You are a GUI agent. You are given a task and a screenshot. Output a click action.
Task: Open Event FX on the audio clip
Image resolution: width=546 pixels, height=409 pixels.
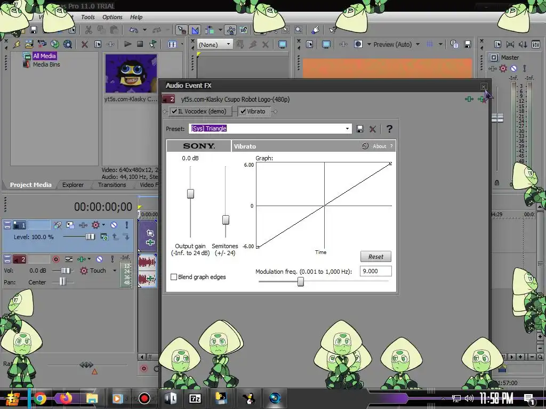pyautogui.click(x=150, y=279)
